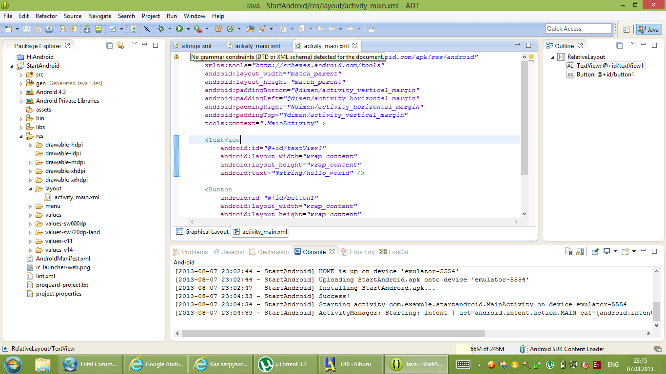Viewport: 666px width, 374px height.
Task: Click the Quick Access search field
Action: [x=579, y=29]
